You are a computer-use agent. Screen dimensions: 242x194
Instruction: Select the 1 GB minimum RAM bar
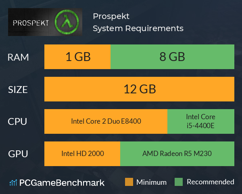pyautogui.click(x=77, y=57)
